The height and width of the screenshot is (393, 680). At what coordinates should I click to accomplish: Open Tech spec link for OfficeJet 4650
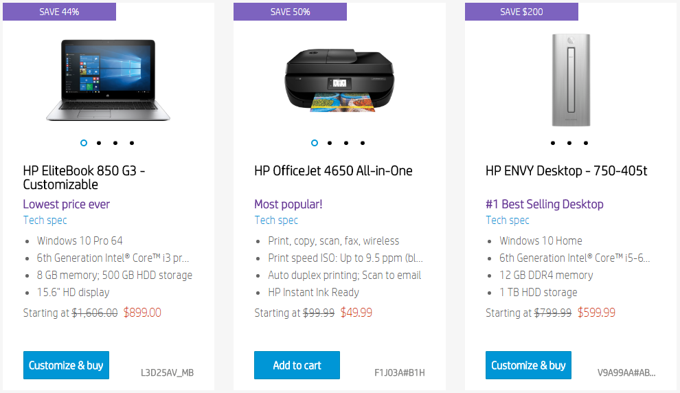276,221
